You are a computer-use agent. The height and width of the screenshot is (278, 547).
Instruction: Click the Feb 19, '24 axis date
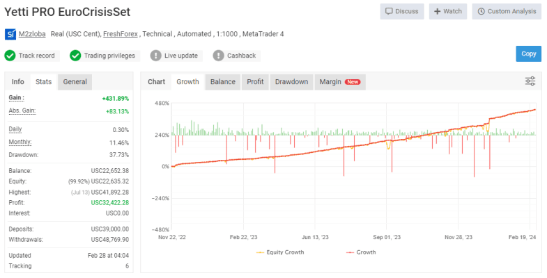point(522,237)
